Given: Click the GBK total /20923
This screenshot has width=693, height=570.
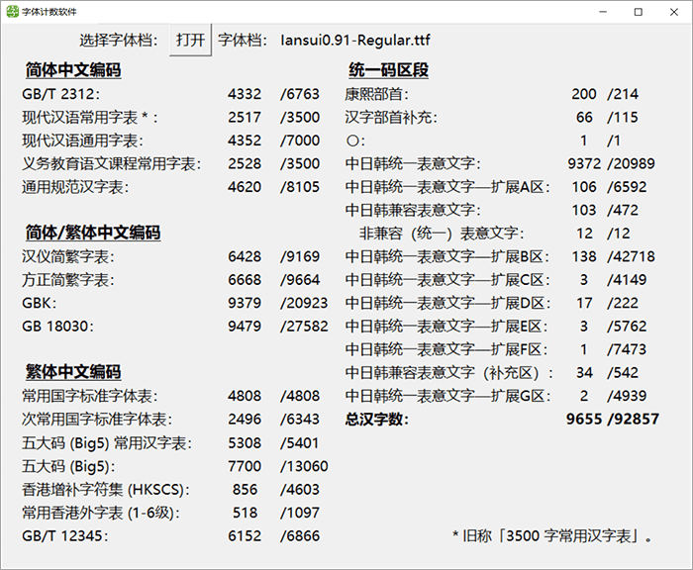Looking at the screenshot, I should pyautogui.click(x=304, y=303).
